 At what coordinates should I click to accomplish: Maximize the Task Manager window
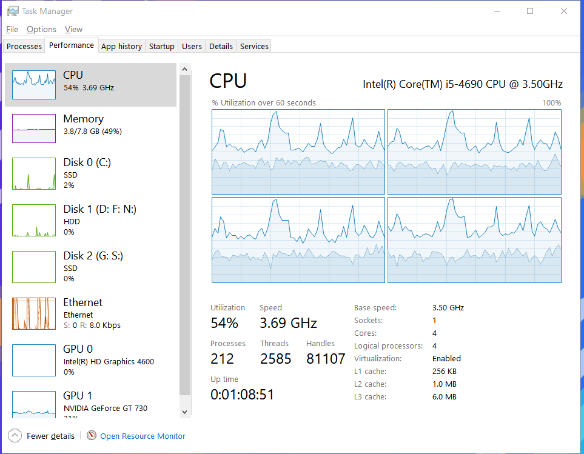(530, 11)
